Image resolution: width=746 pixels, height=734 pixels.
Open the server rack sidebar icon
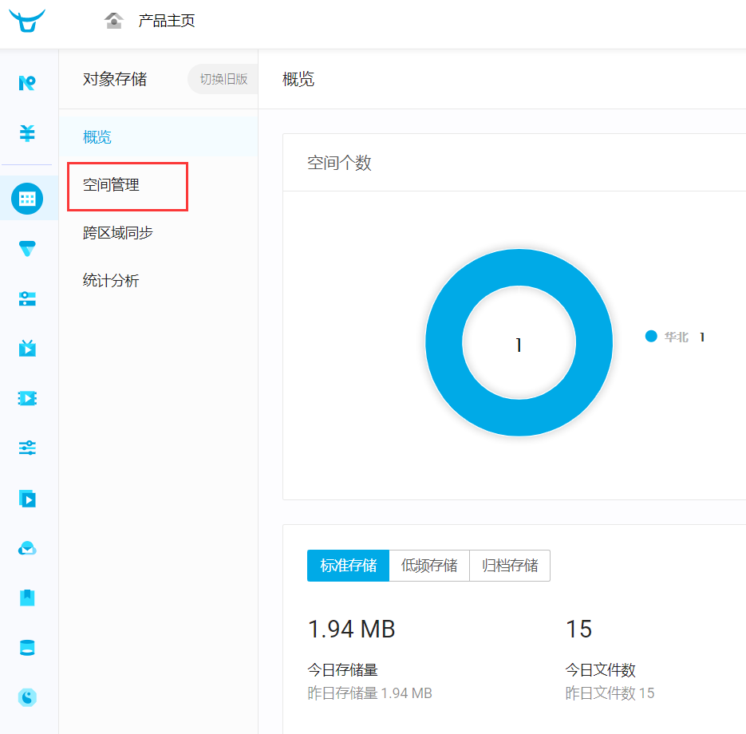tap(27, 298)
